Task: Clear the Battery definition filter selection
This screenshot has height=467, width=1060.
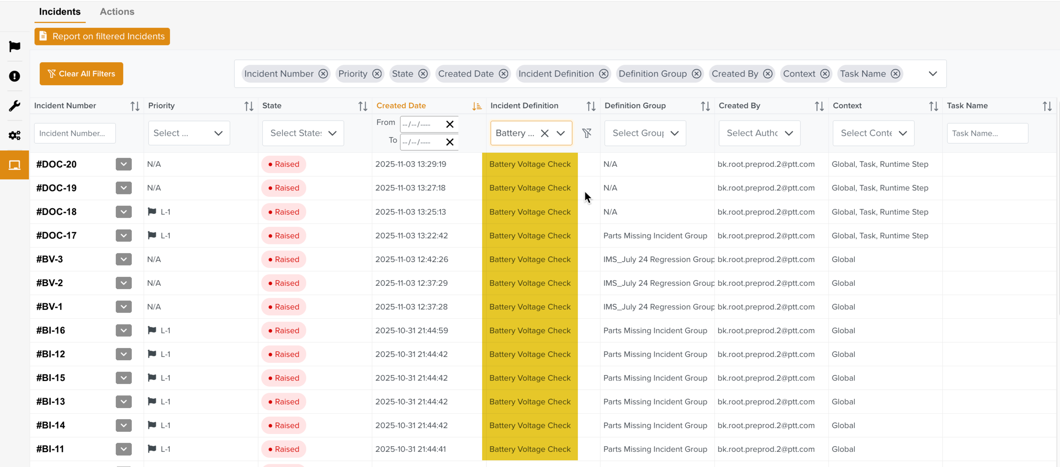Action: point(545,133)
